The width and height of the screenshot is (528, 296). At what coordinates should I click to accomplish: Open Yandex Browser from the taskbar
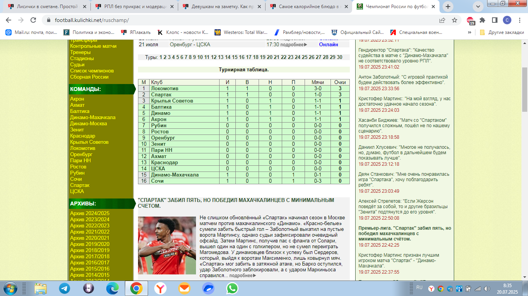pos(160,288)
